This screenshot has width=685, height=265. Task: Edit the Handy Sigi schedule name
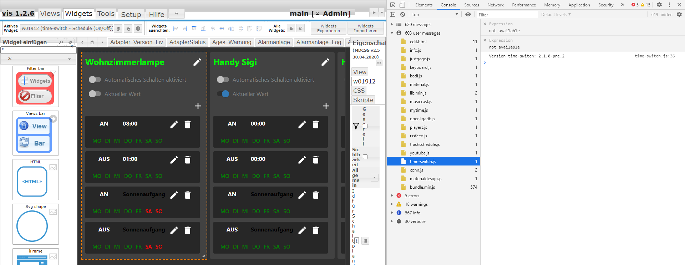[x=325, y=62]
